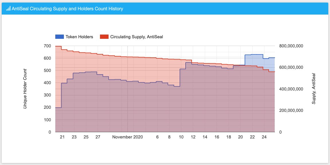Select the 'Circulating Supply, AntiSeal' legend label
330x165 pixels.
pyautogui.click(x=137, y=37)
